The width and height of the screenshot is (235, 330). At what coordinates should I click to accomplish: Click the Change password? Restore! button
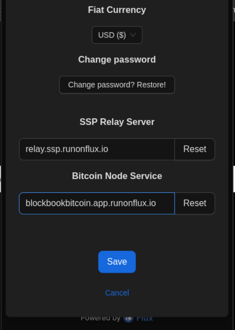(x=117, y=85)
